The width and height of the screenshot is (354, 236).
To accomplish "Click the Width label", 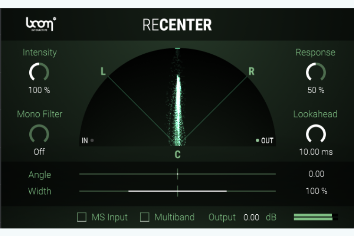I will tap(40, 191).
